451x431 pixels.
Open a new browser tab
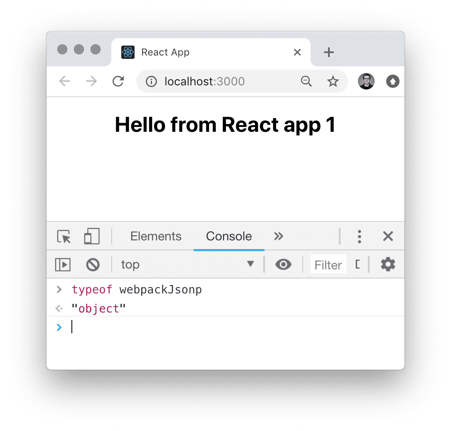328,52
